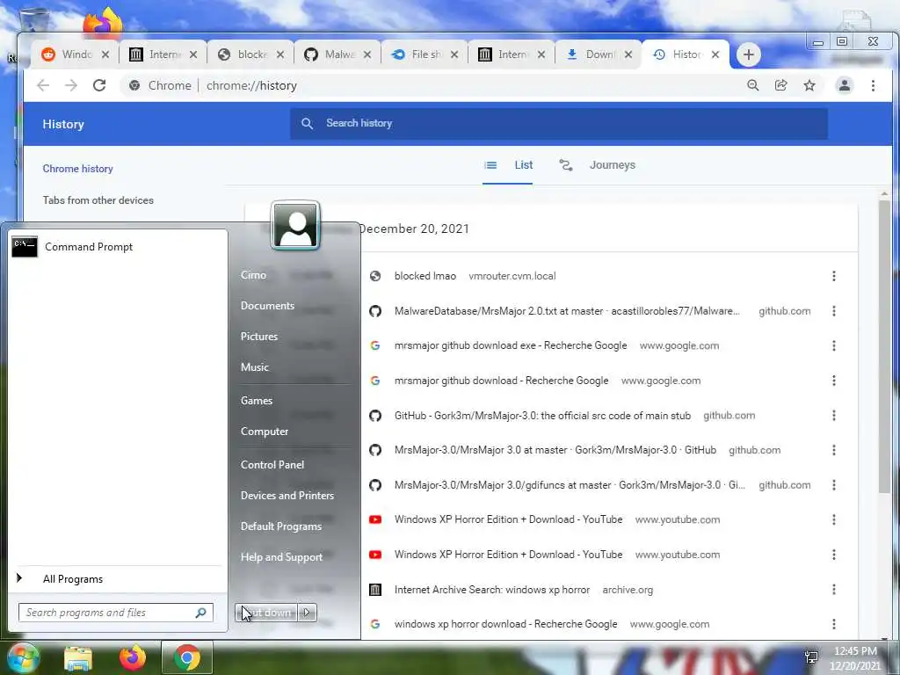
Task: Open Music from Start menu
Action: coord(254,367)
